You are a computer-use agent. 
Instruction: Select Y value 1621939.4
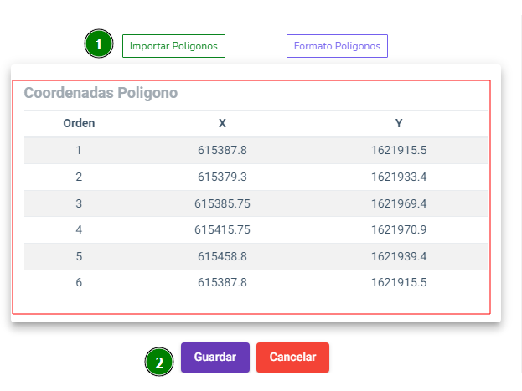pos(399,256)
